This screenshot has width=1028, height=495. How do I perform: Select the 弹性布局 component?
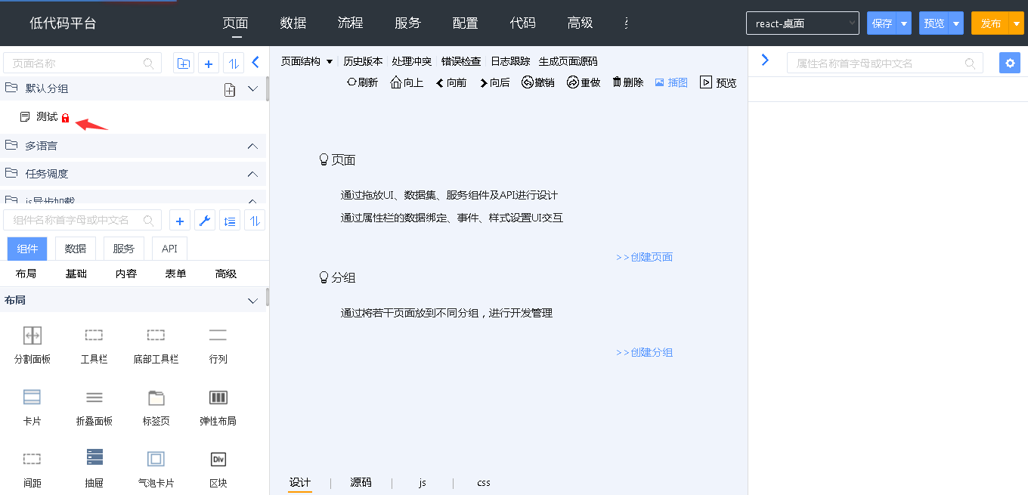tap(218, 407)
